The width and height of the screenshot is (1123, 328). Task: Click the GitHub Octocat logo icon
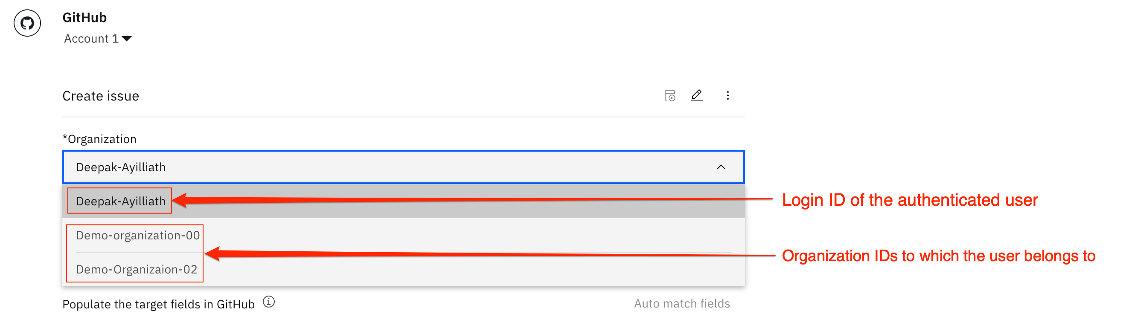click(x=27, y=23)
